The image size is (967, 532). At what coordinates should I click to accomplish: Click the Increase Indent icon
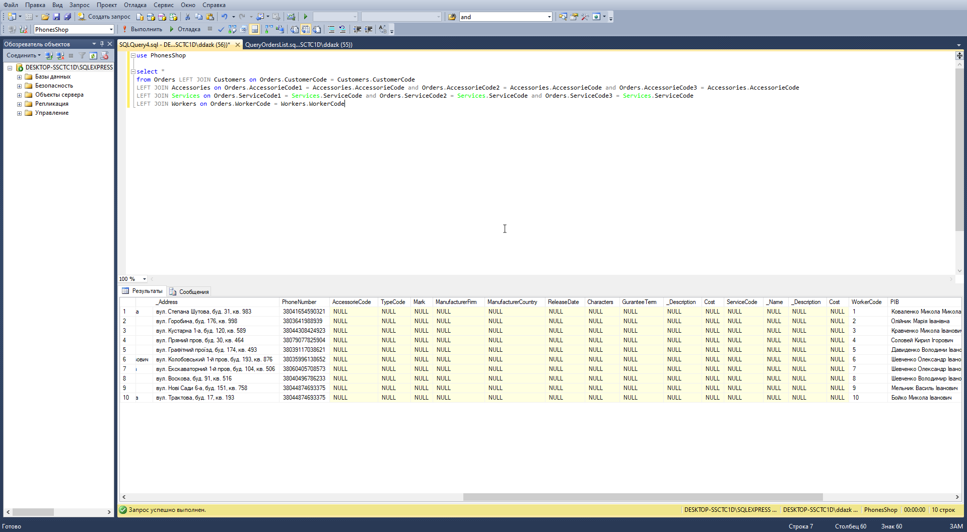(369, 29)
